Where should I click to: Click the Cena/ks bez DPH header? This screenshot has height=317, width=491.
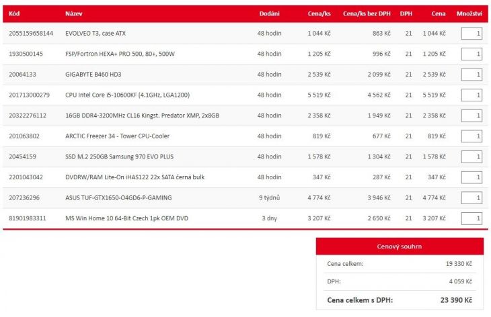click(367, 13)
